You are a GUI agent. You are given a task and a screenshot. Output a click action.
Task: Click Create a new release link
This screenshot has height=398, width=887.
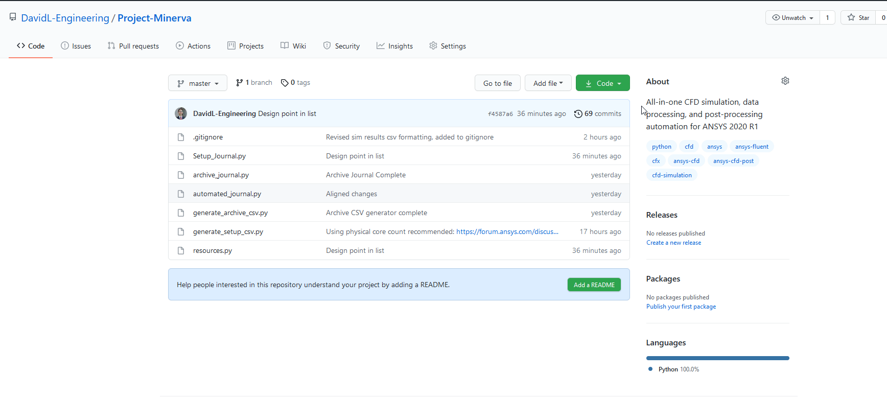(x=673, y=243)
